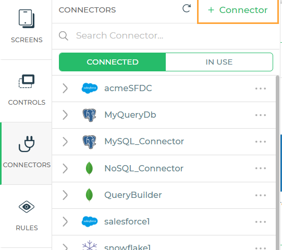Click the connectors list scrollbar
This screenshot has width=282, height=250.
point(277,162)
